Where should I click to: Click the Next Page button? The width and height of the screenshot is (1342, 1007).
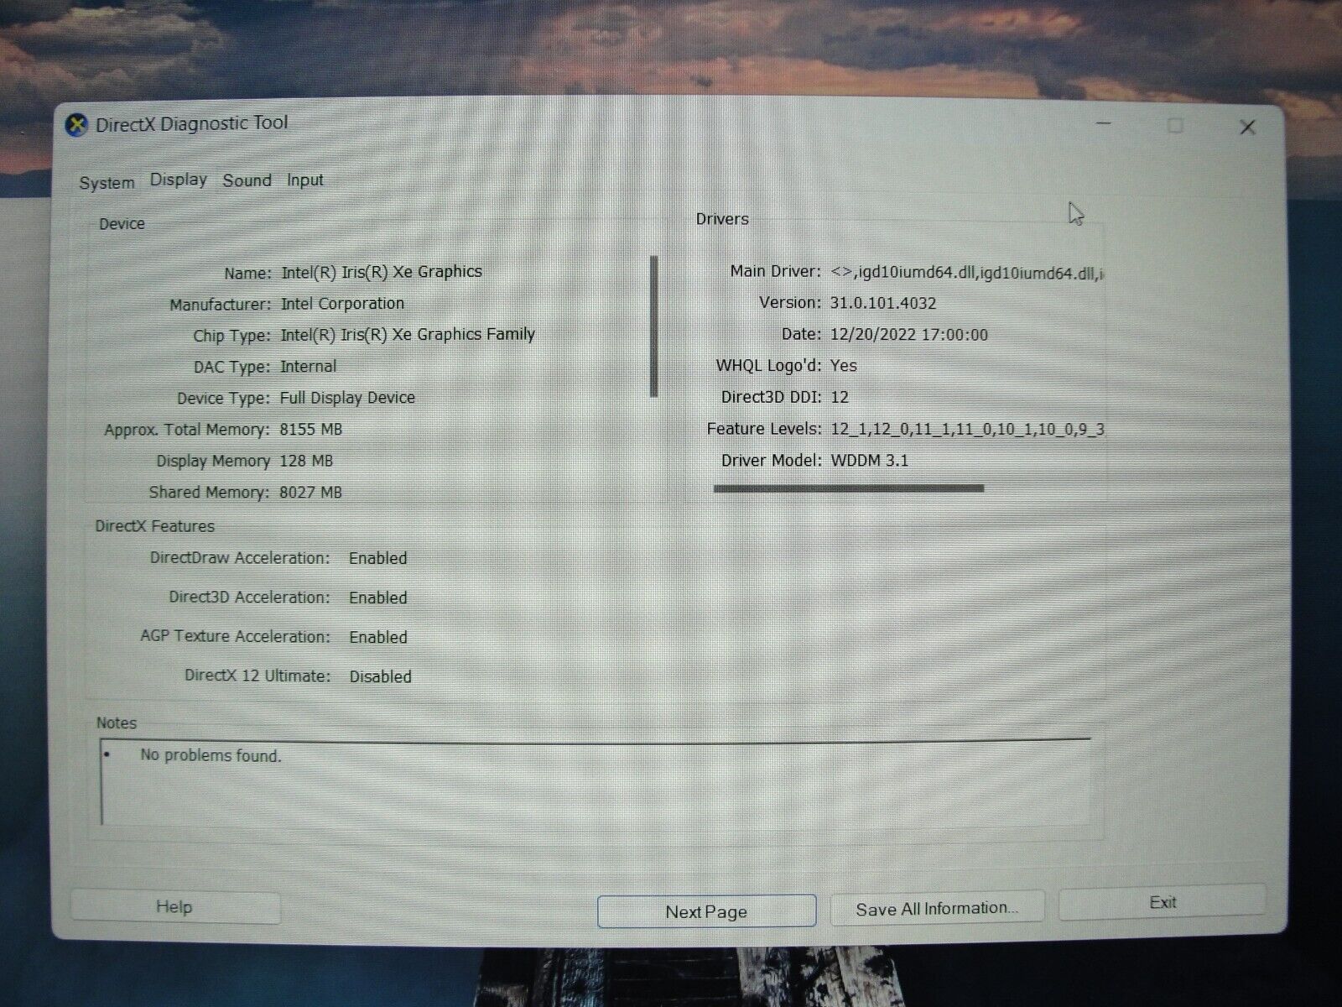(706, 912)
